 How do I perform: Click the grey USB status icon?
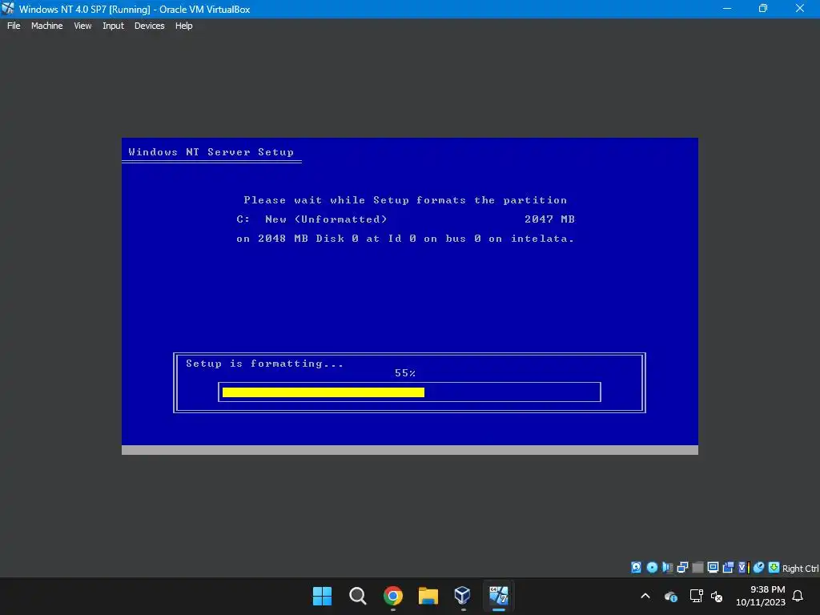[x=697, y=568]
